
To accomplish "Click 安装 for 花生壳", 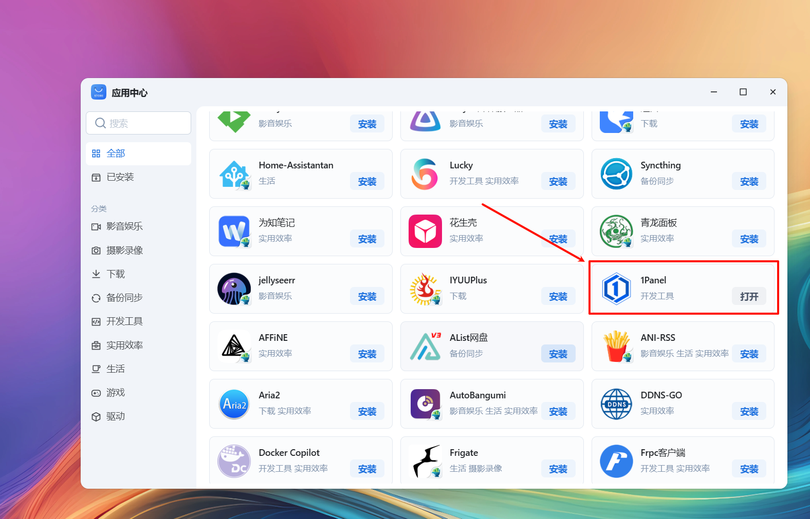I will (x=558, y=239).
